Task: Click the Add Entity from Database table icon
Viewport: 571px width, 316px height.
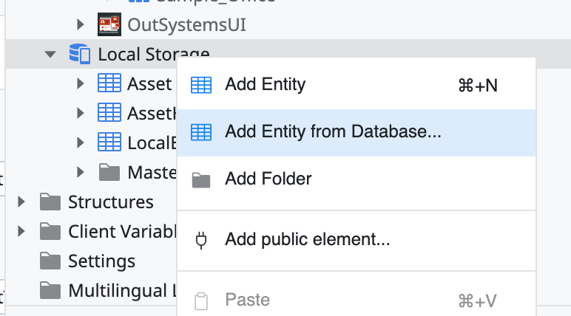Action: (201, 132)
